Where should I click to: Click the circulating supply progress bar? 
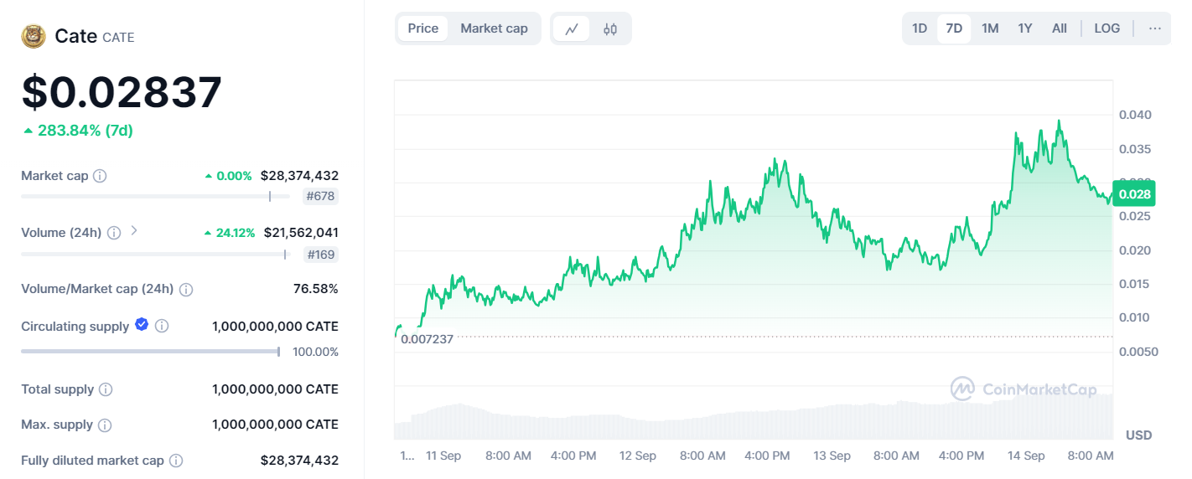tap(151, 352)
